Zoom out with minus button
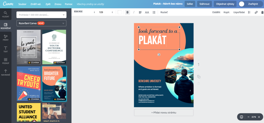This screenshot has width=264, height=123. click(x=248, y=117)
